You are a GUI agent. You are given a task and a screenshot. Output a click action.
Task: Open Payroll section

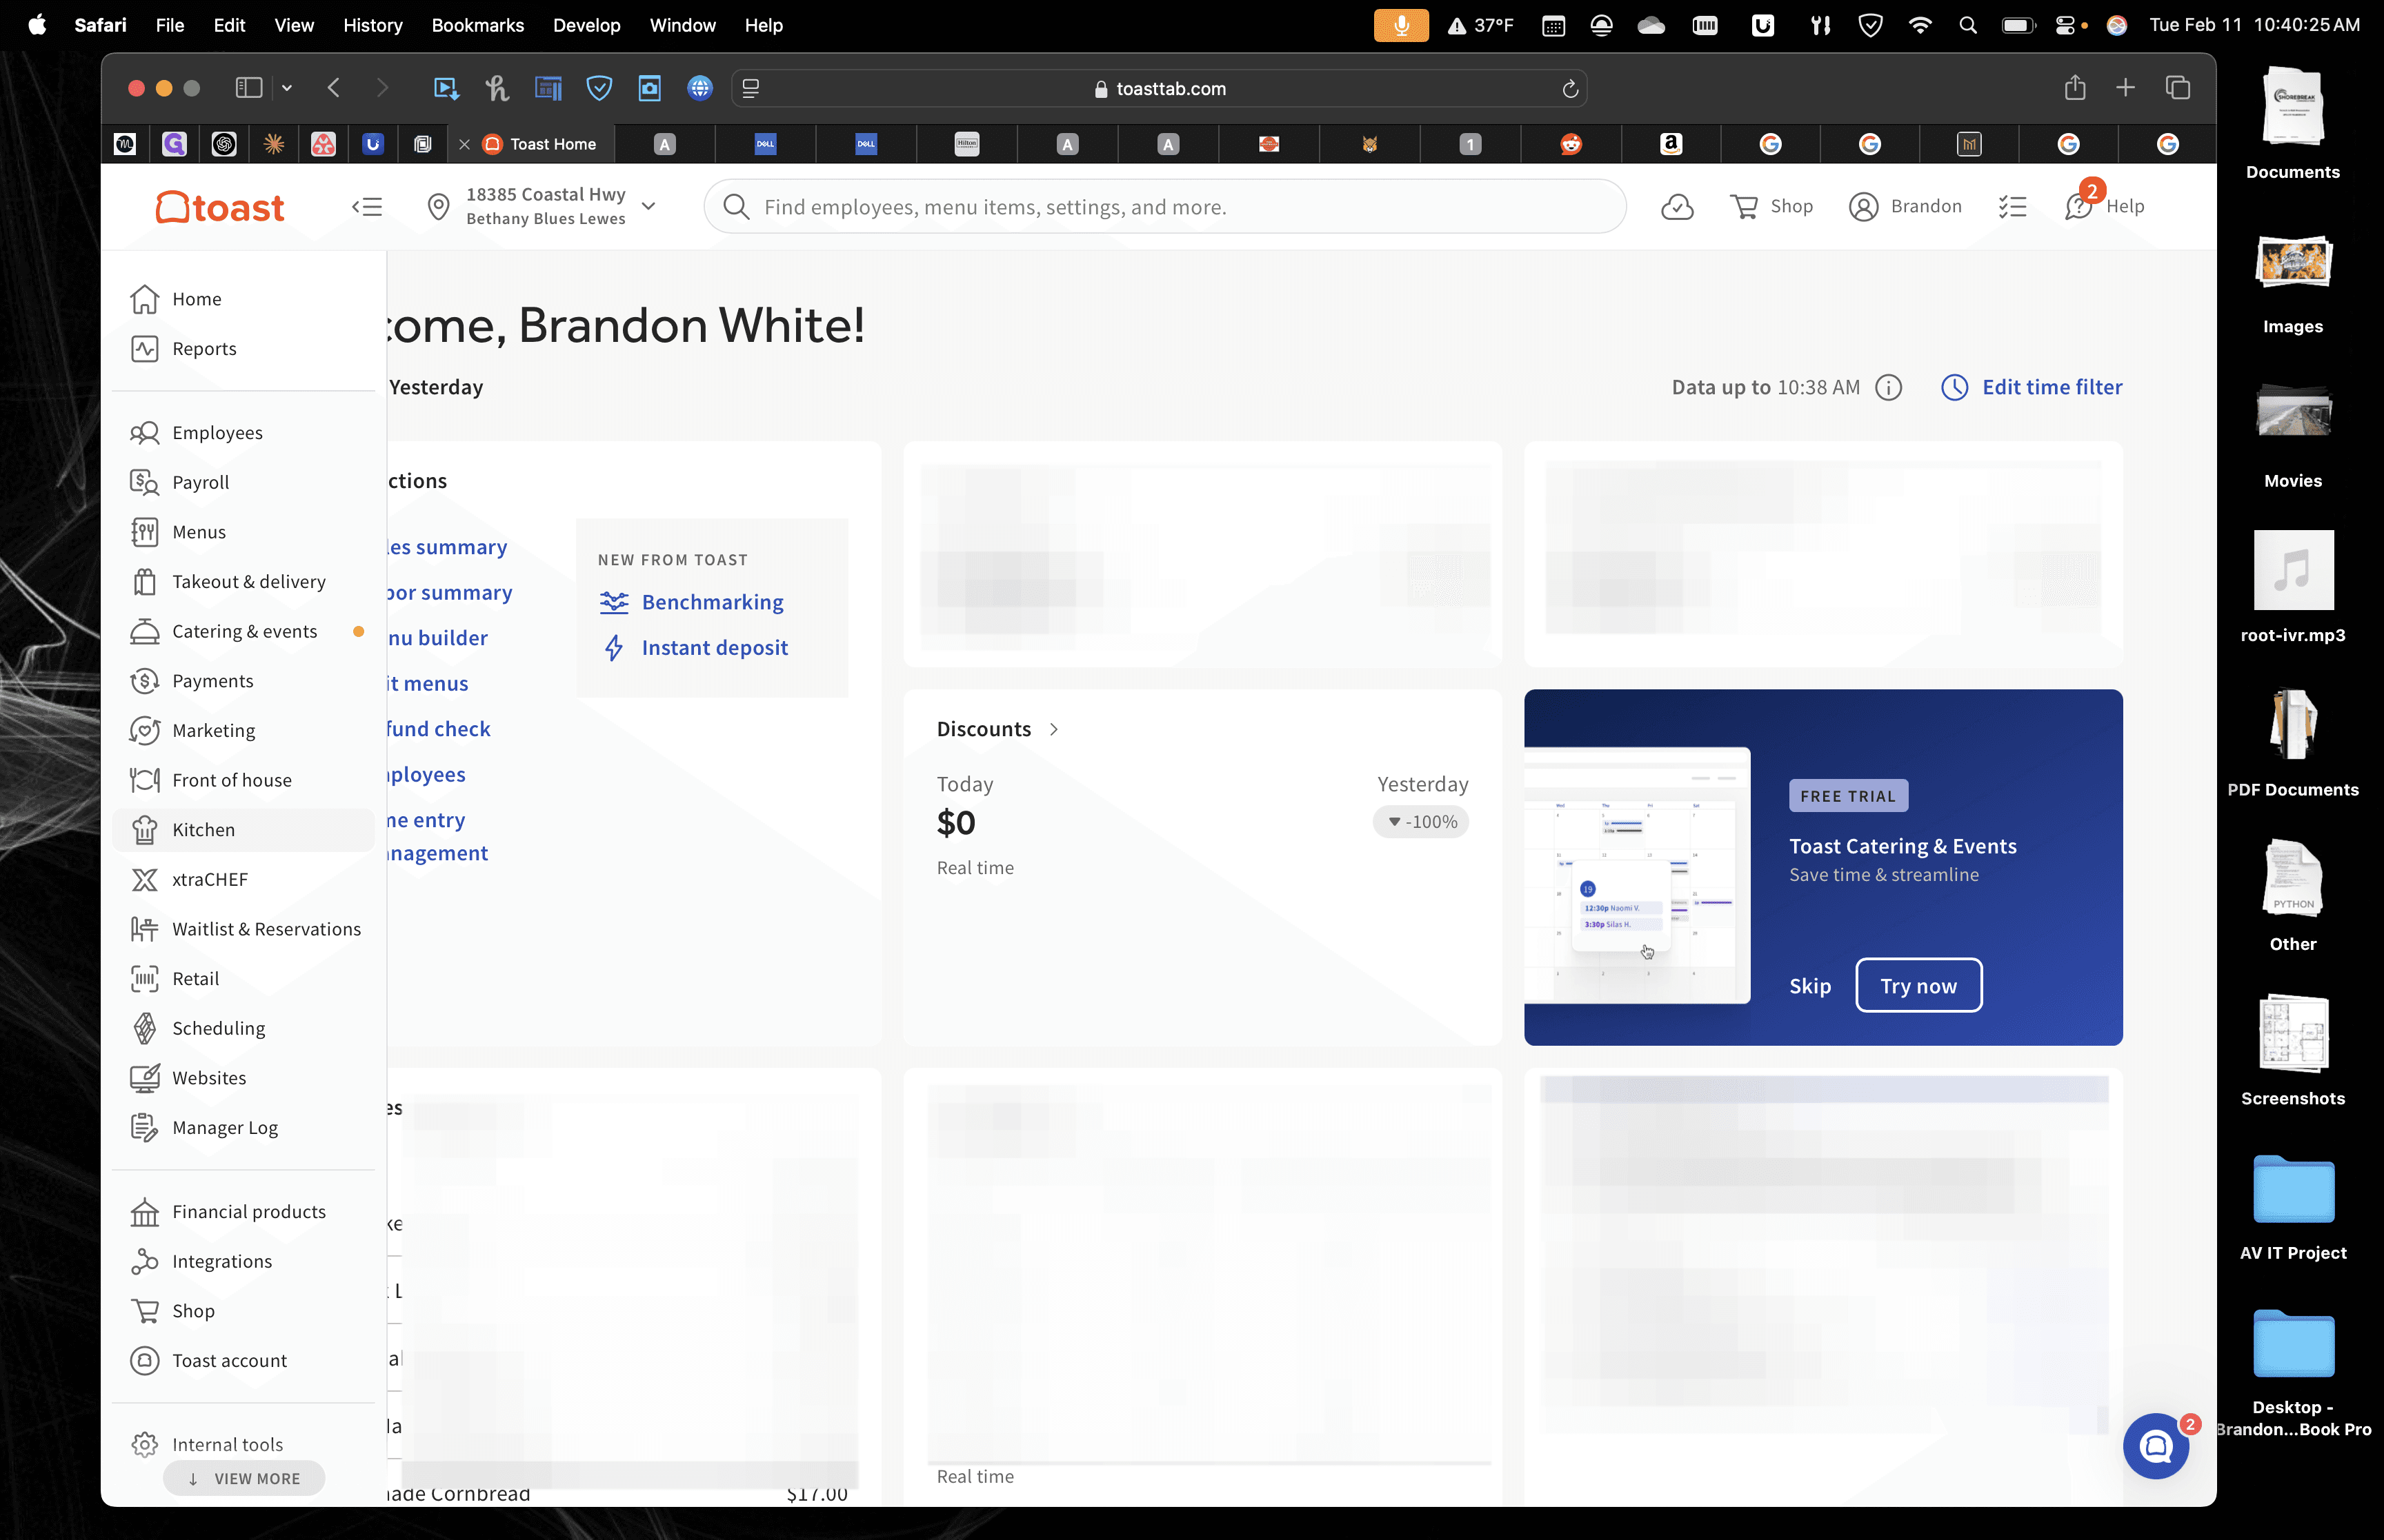click(243, 482)
